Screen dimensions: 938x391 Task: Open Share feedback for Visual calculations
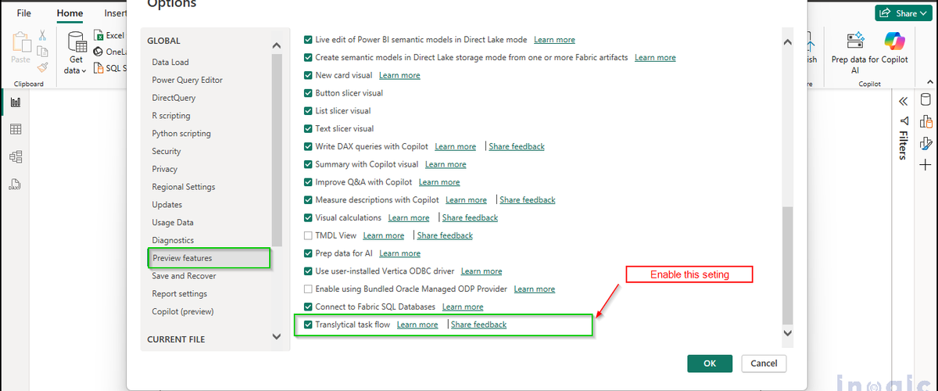coord(470,218)
